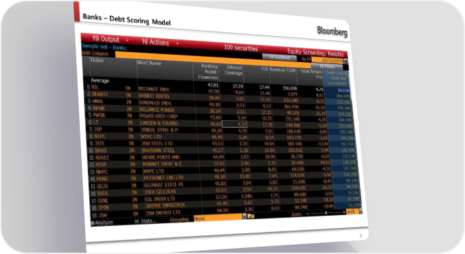Click the zoom plus icon
The image size is (465, 254).
pos(344,213)
